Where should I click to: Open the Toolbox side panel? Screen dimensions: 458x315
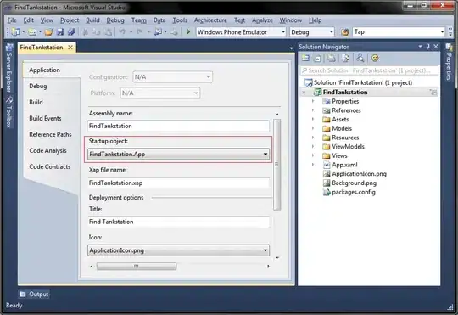(x=9, y=112)
